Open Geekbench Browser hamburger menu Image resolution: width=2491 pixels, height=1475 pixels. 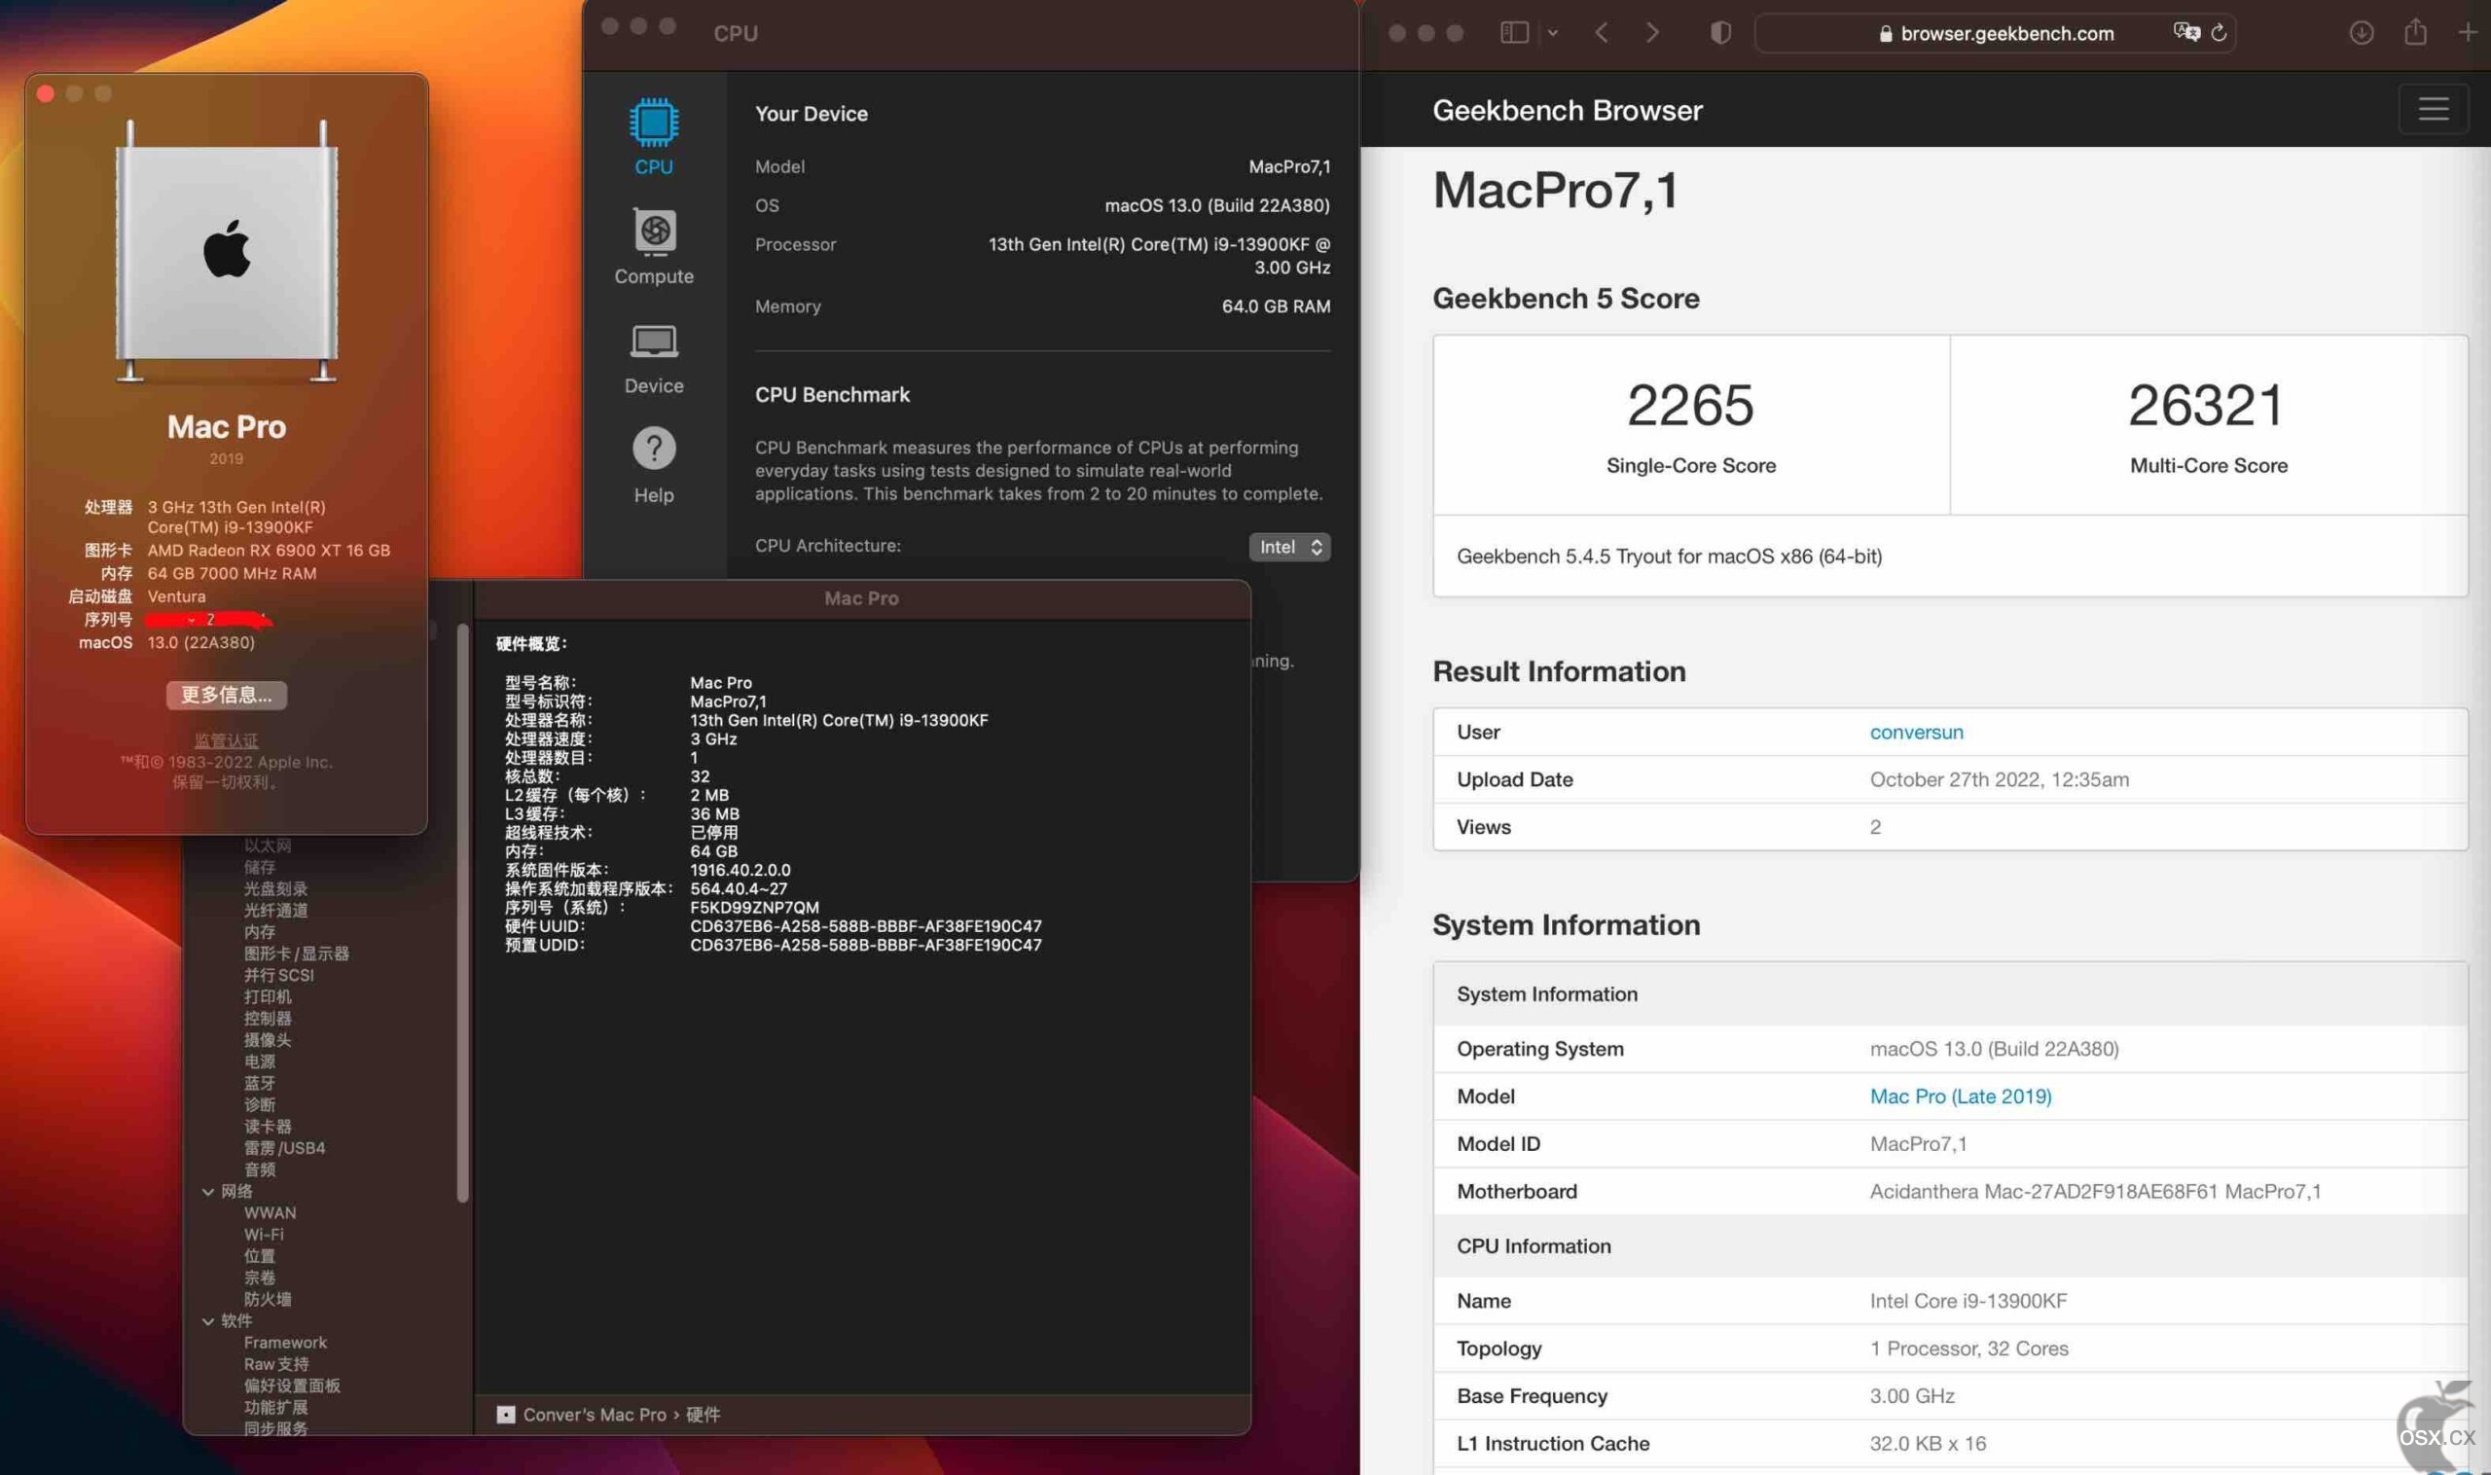2433,108
